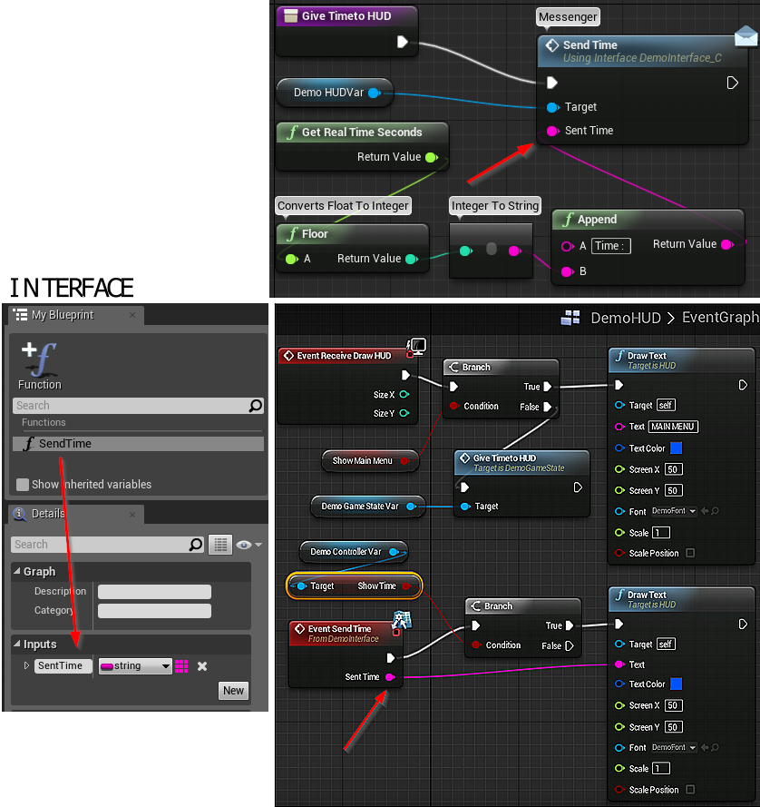Toggle the Show inherited variables checkbox
760x807 pixels.
pyautogui.click(x=21, y=485)
